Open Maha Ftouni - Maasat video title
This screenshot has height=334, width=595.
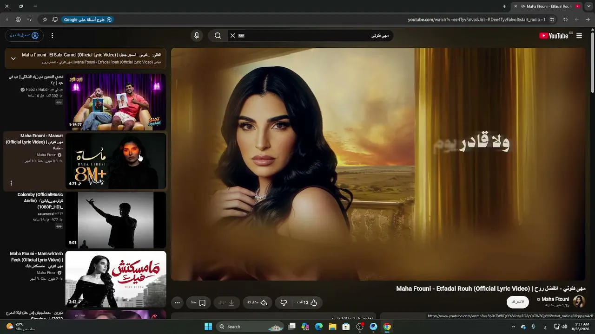tap(34, 142)
